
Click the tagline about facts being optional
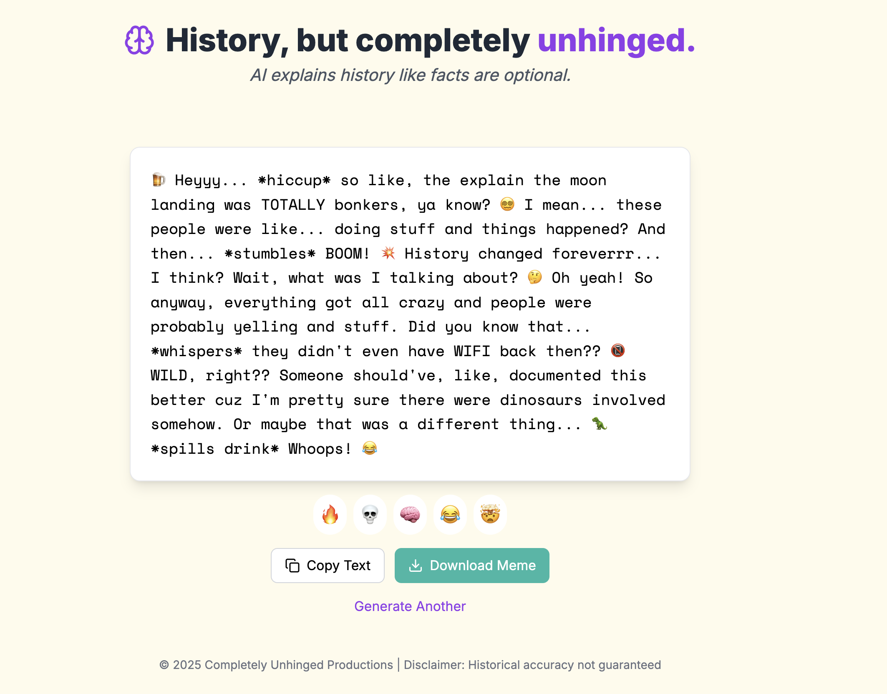411,75
